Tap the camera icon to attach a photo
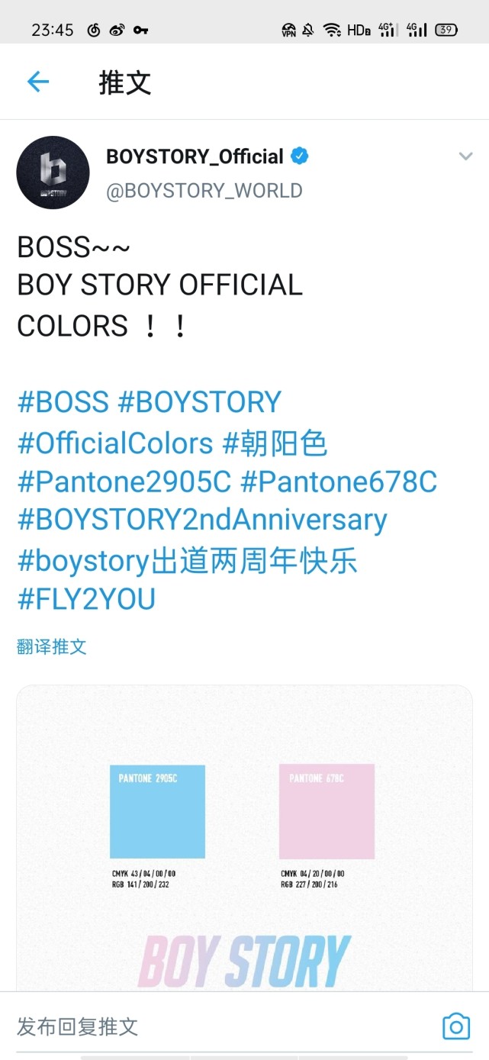489x1060 pixels. 455,1028
